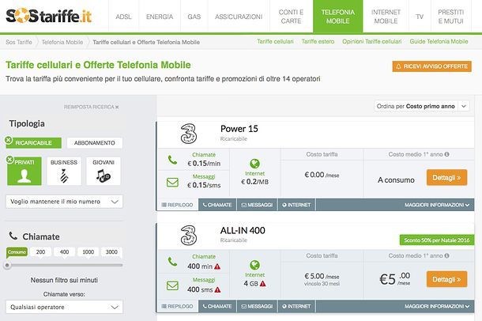
Task: Click the SosTariffe.it logo
Action: click(x=48, y=16)
